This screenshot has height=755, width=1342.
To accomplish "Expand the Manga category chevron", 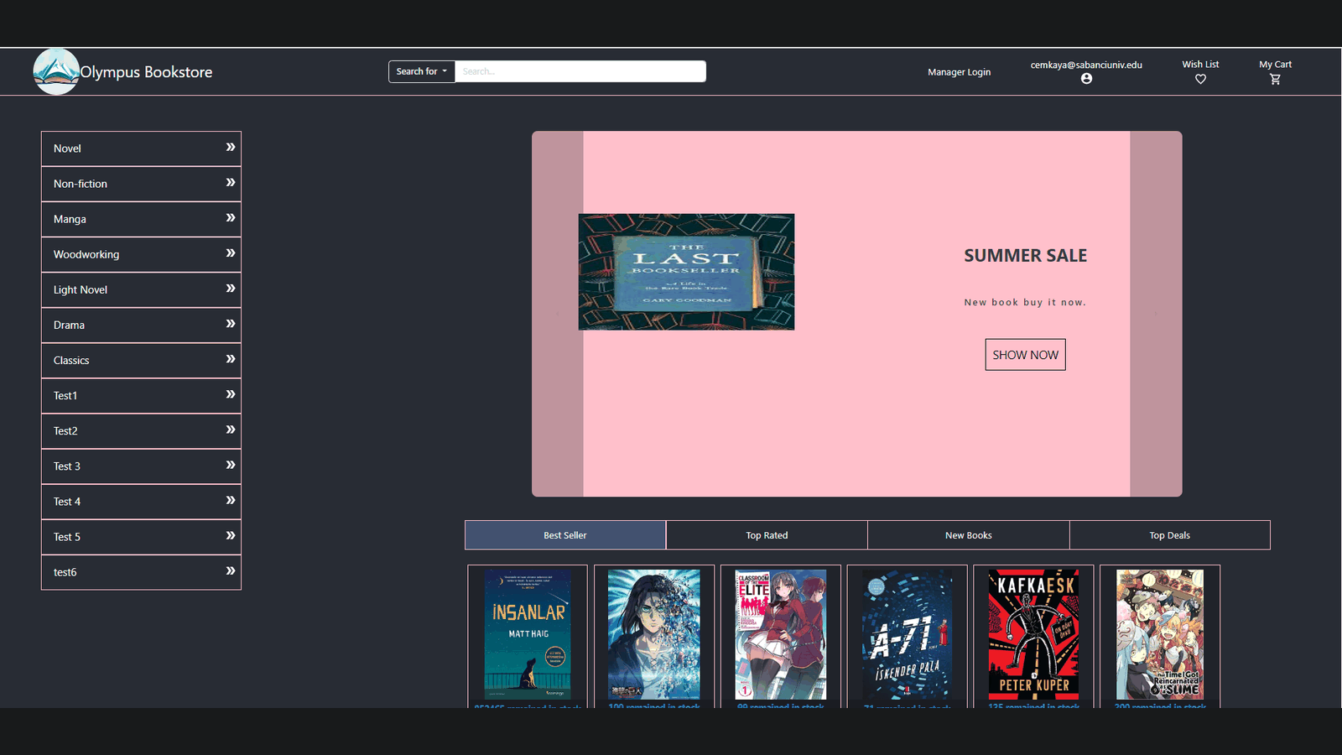I will pyautogui.click(x=230, y=217).
